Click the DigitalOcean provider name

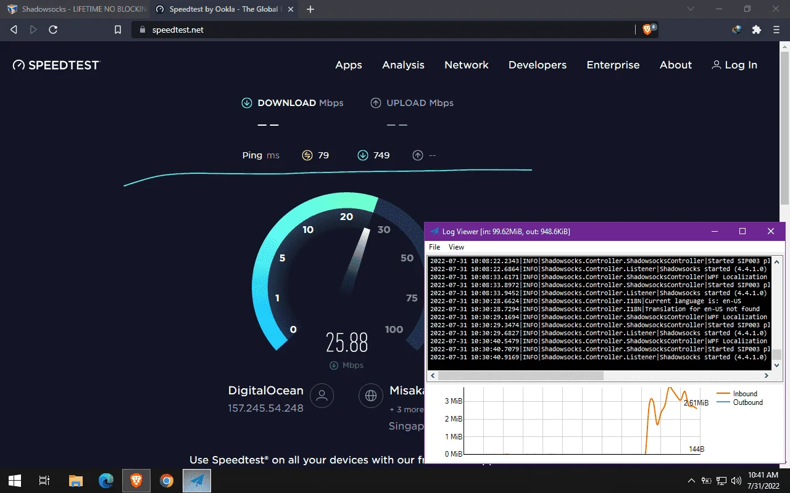click(266, 390)
